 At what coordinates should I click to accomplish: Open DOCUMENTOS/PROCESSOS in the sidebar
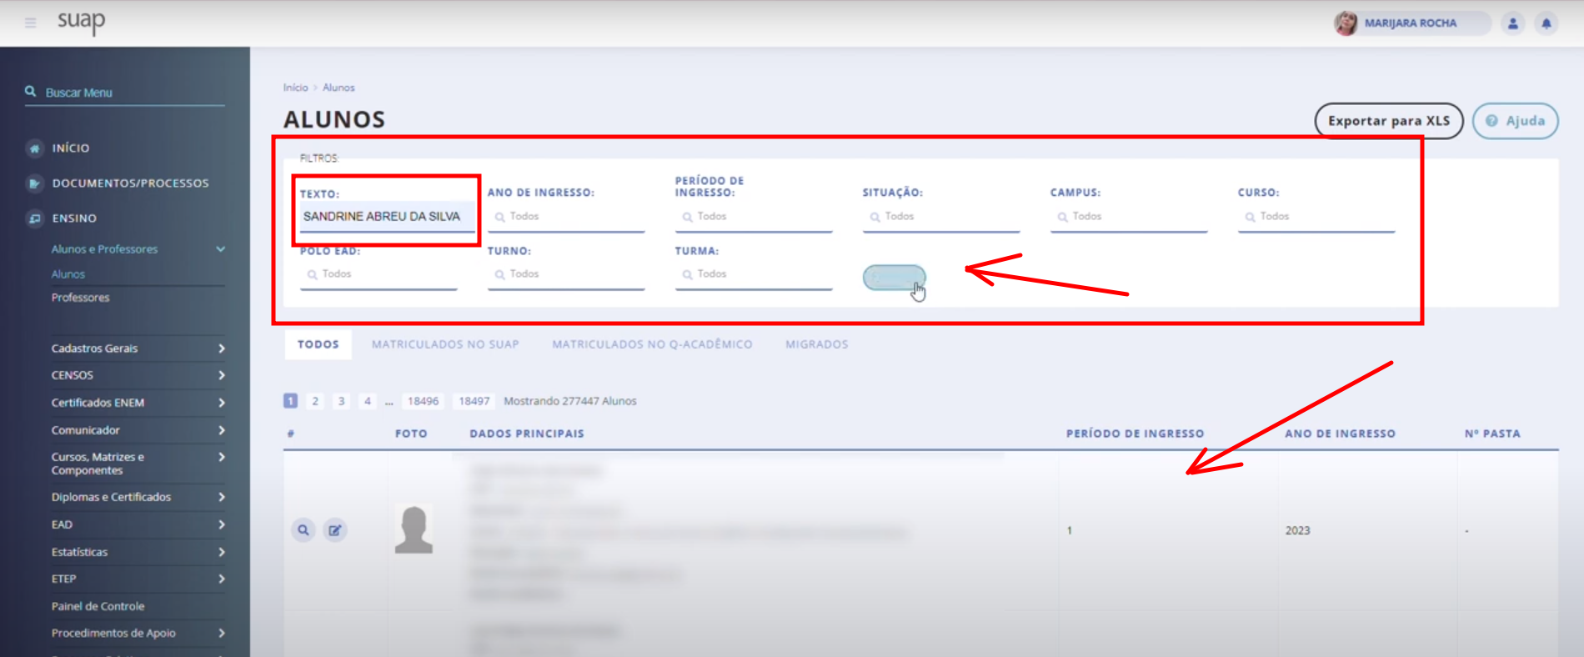[x=131, y=183]
